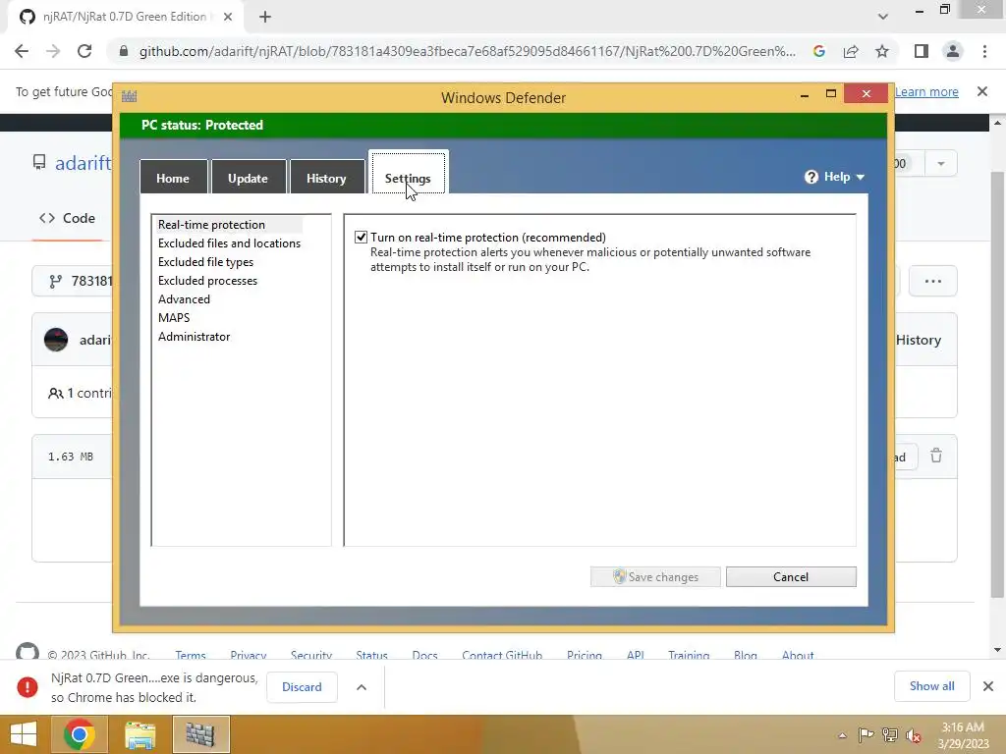Follow the Learn more link in infobar

pyautogui.click(x=926, y=91)
